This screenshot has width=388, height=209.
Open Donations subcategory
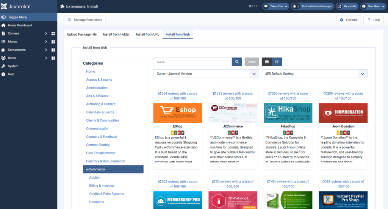coord(97,202)
